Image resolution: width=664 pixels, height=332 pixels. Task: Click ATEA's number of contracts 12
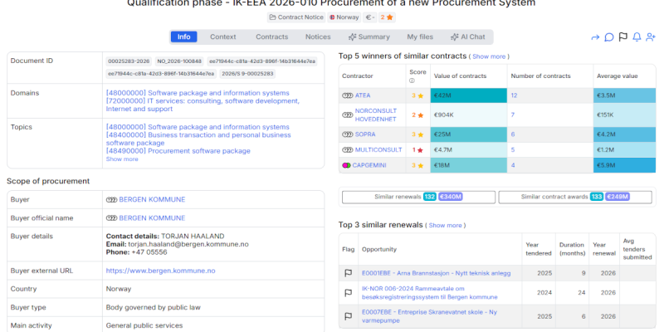coord(514,95)
